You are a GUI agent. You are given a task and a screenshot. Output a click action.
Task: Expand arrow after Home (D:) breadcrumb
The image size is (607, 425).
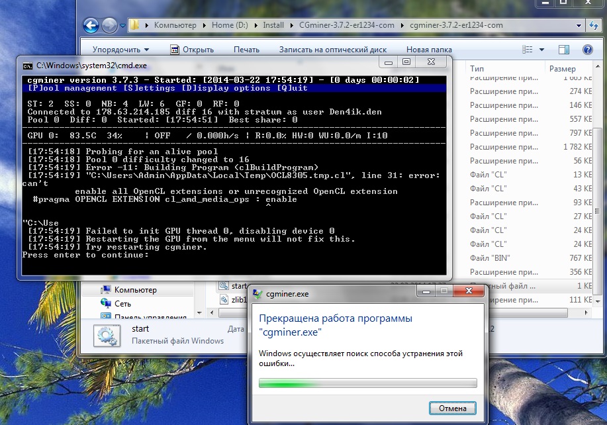click(256, 26)
